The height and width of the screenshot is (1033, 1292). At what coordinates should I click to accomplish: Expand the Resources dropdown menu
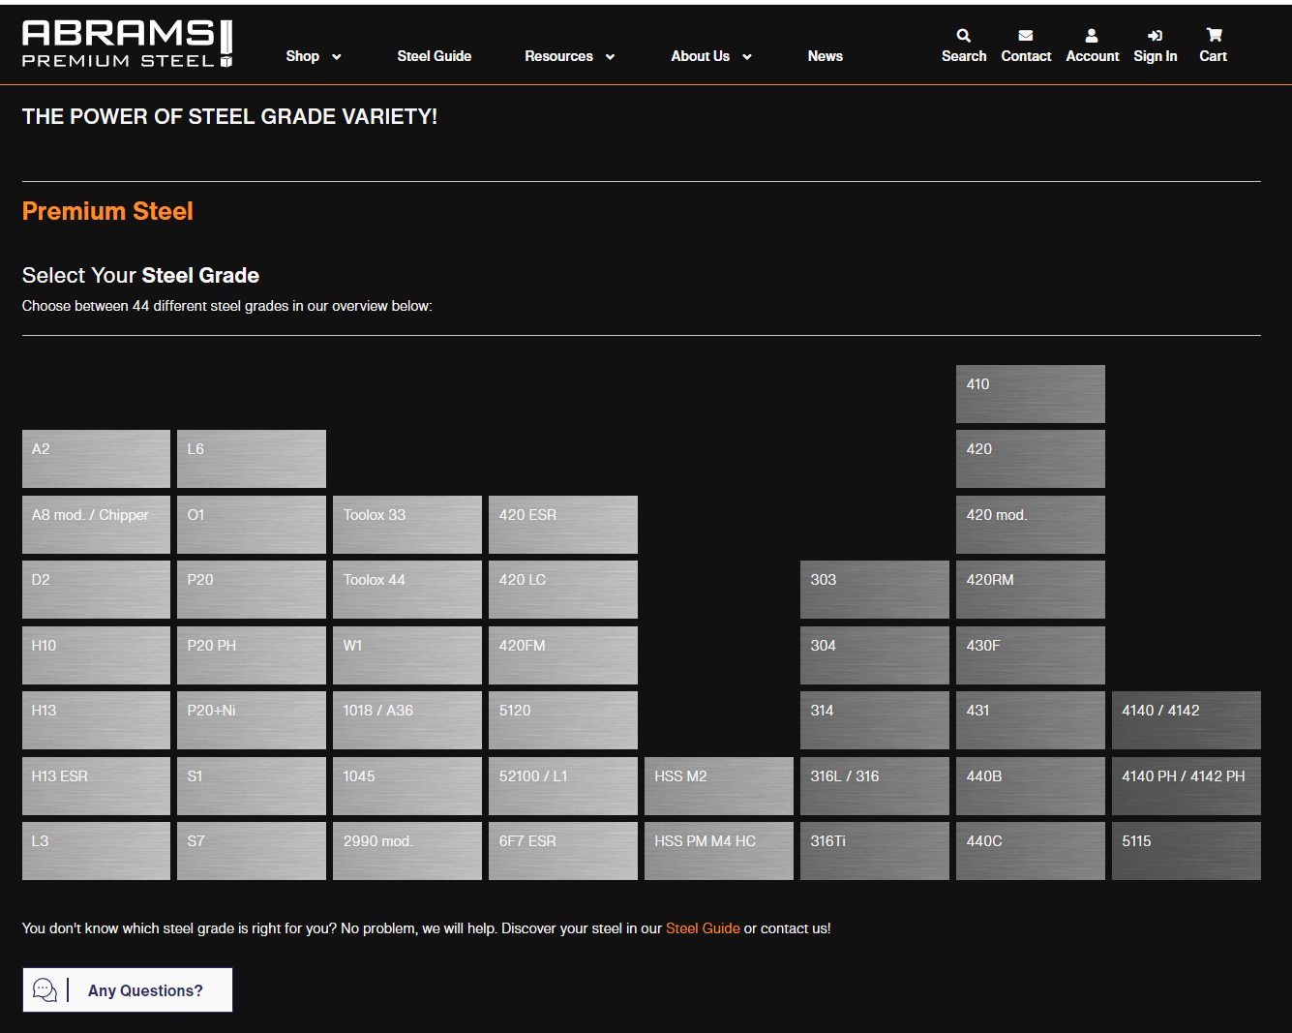(x=569, y=56)
